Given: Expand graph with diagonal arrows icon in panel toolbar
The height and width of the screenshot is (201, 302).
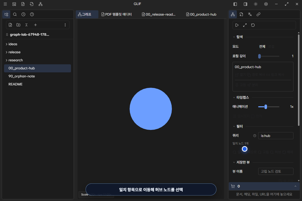Looking at the screenshot, I should tap(245, 25).
